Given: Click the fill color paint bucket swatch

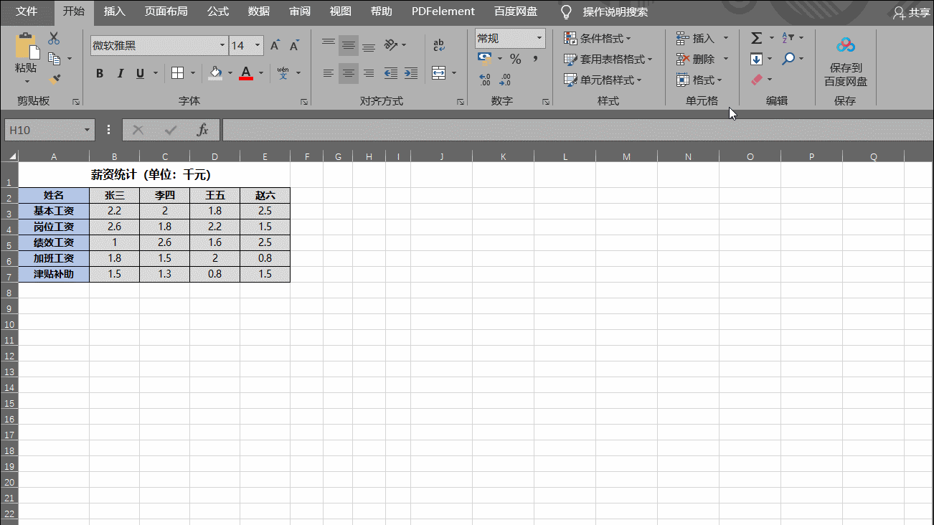Looking at the screenshot, I should click(x=216, y=73).
